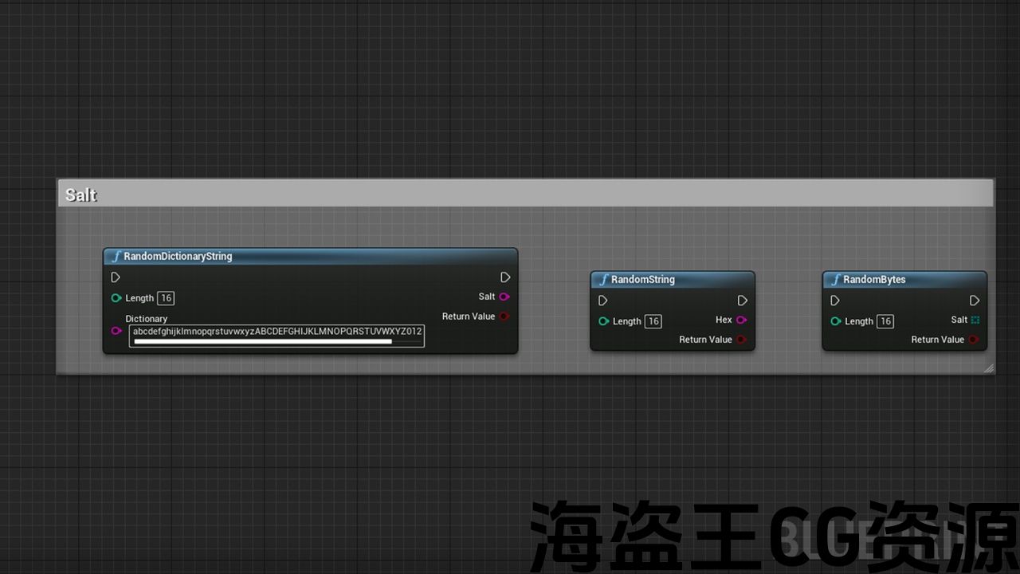The width and height of the screenshot is (1020, 574).
Task: Click Length value field in RandomBytes
Action: [885, 321]
